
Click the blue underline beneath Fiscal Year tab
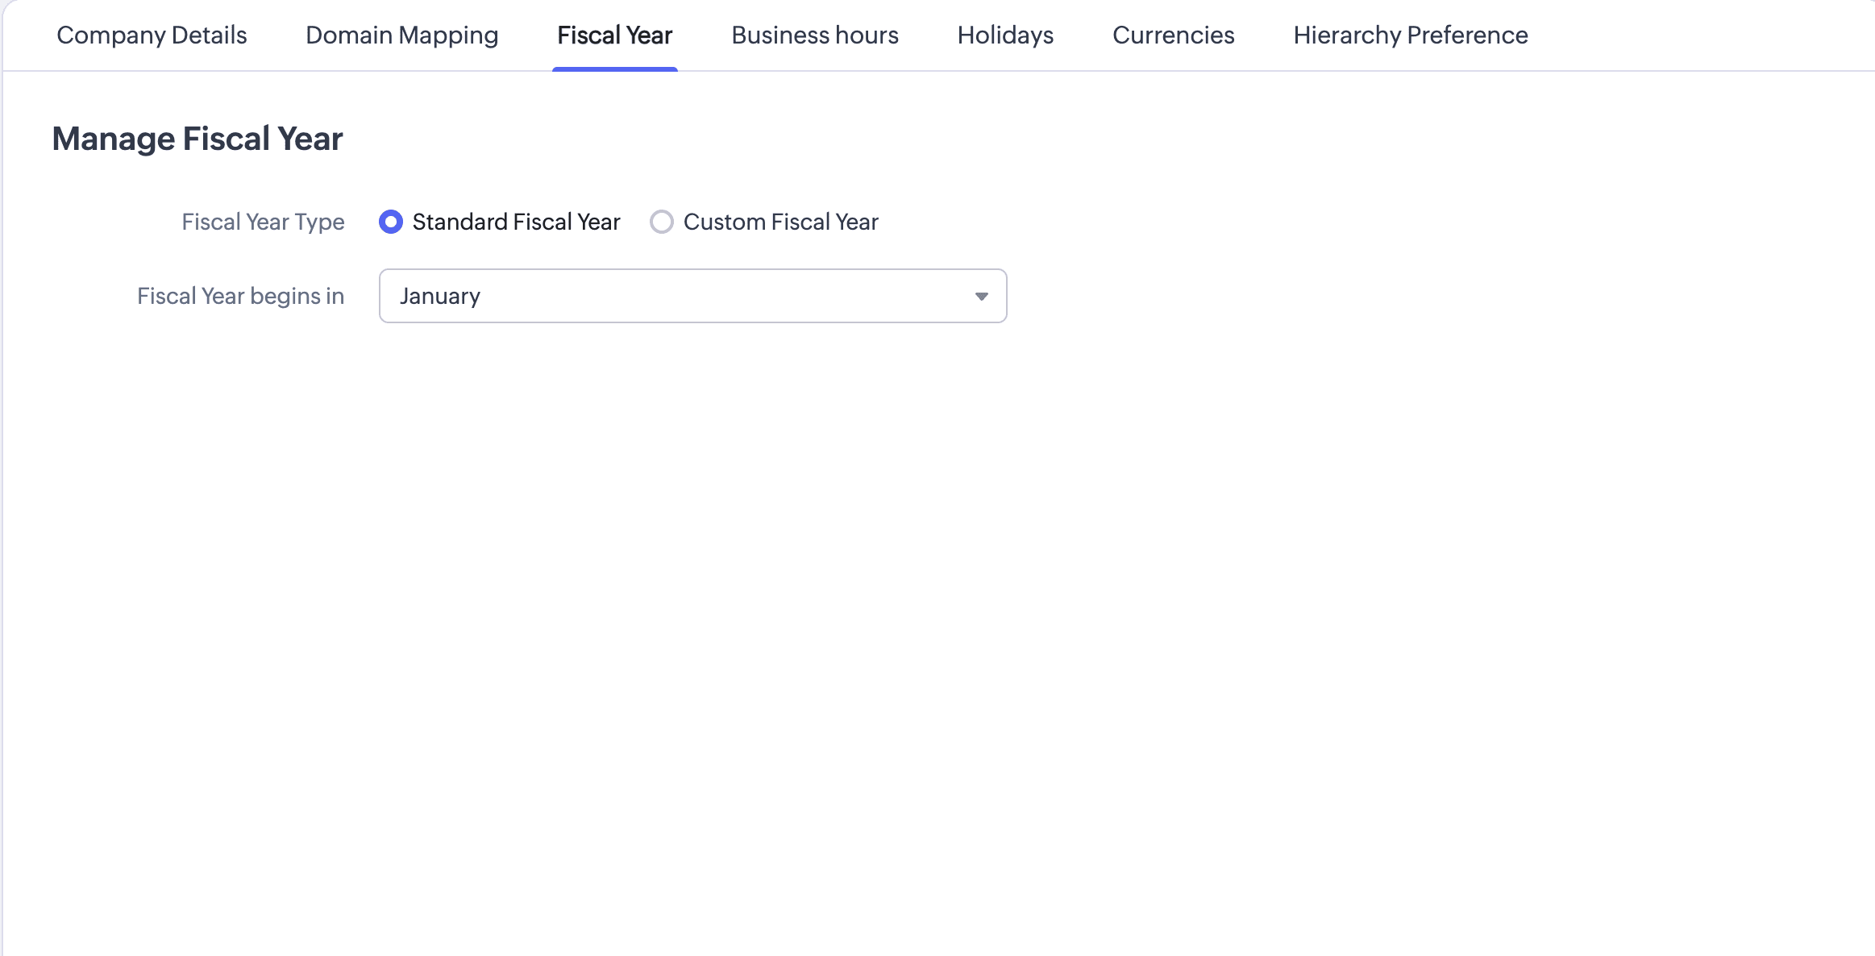click(614, 69)
